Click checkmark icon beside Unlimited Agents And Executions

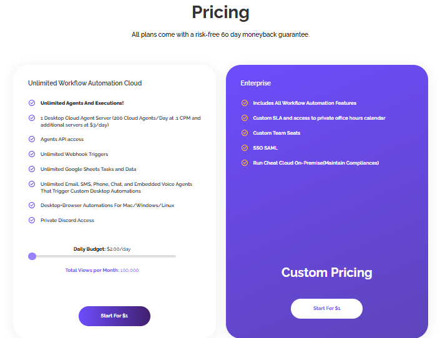(32, 103)
